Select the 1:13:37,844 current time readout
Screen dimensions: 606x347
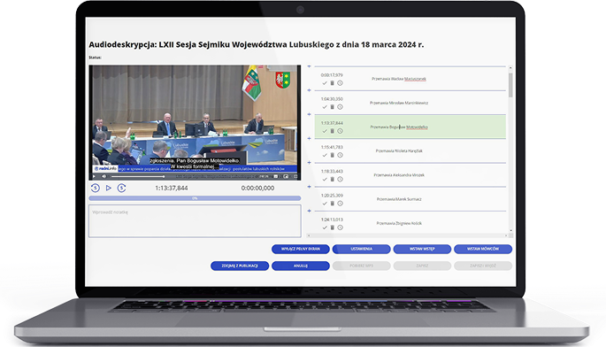pos(172,188)
